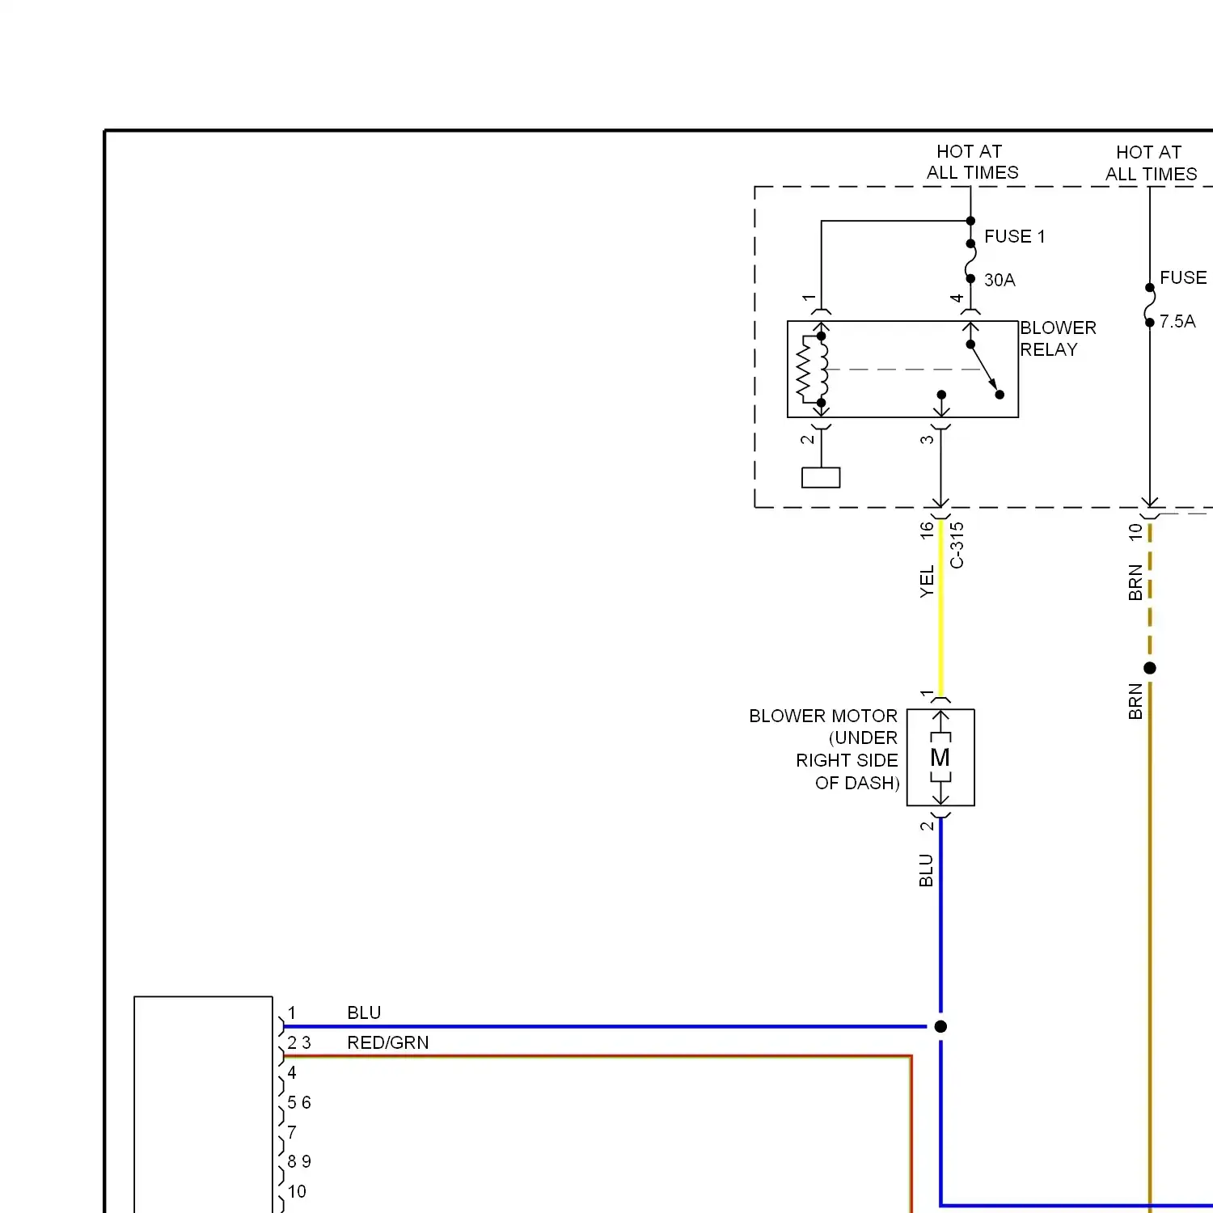Select the C-315 connector label
The width and height of the screenshot is (1213, 1213).
[957, 545]
